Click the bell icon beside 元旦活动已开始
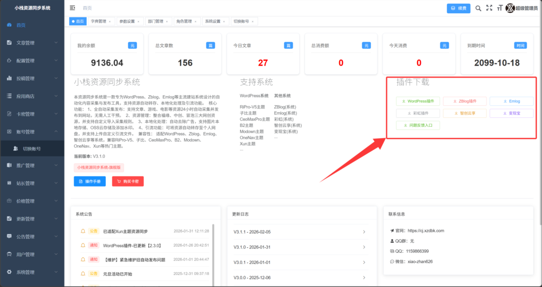Screen dimensions: 542x287 [83, 274]
